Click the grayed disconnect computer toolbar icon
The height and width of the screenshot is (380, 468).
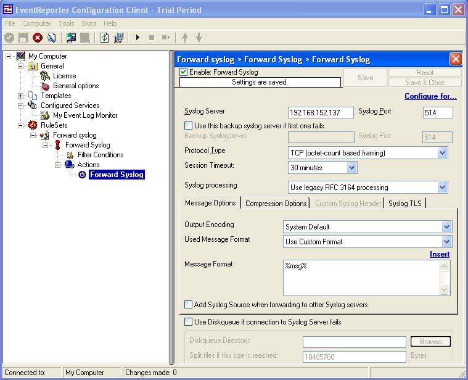click(x=85, y=38)
